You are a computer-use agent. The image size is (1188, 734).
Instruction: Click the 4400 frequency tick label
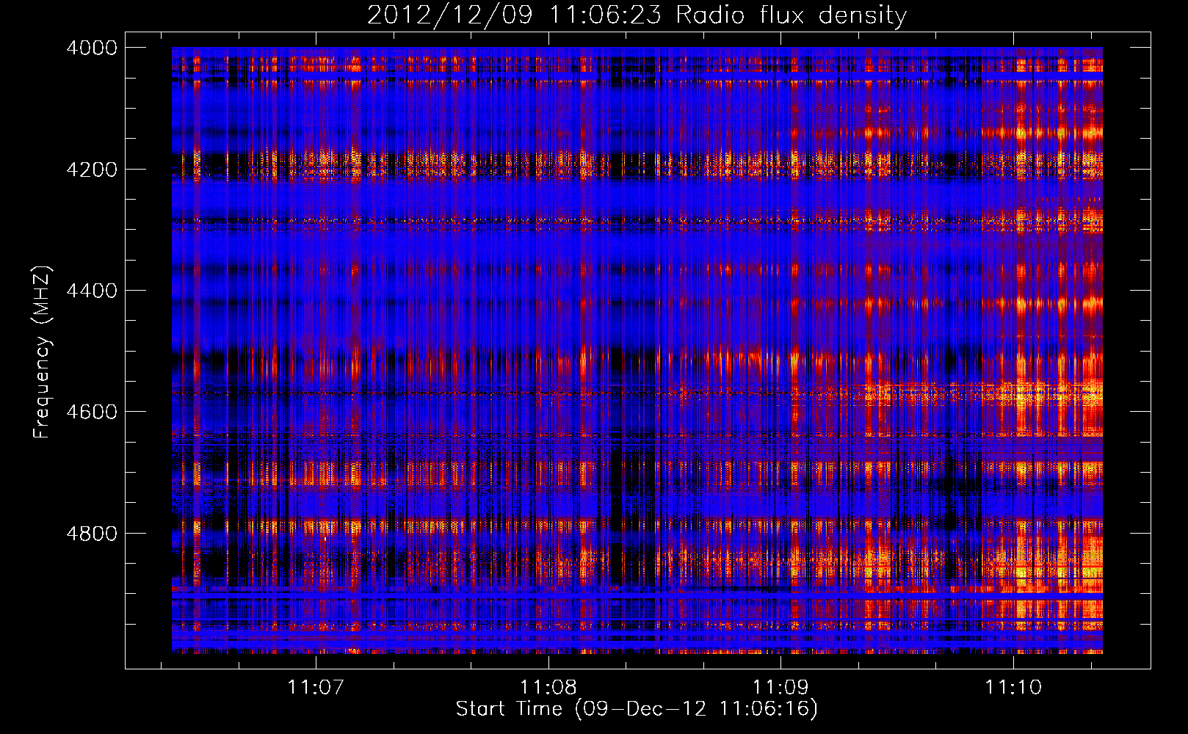[x=92, y=291]
